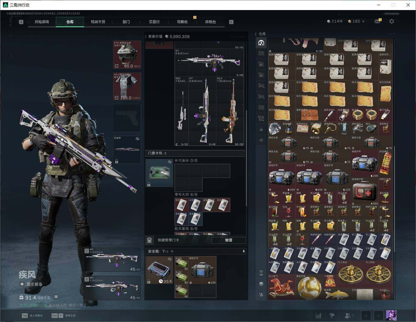Screen dimensions: 416x322
Task: Select the gold ring item in warehouse
Action: pyautogui.click(x=316, y=129)
